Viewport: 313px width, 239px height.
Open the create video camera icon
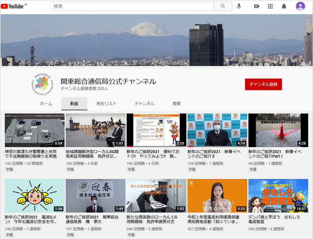257,6
